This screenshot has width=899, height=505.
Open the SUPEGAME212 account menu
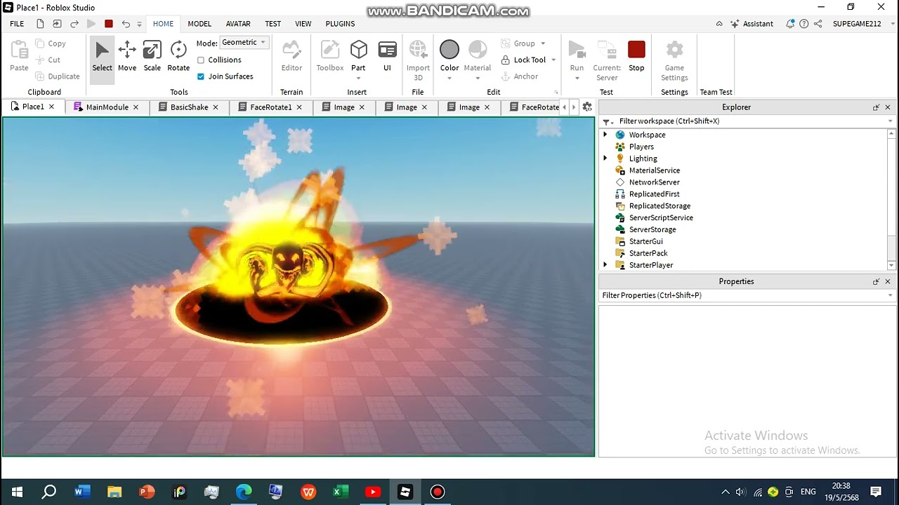857,24
